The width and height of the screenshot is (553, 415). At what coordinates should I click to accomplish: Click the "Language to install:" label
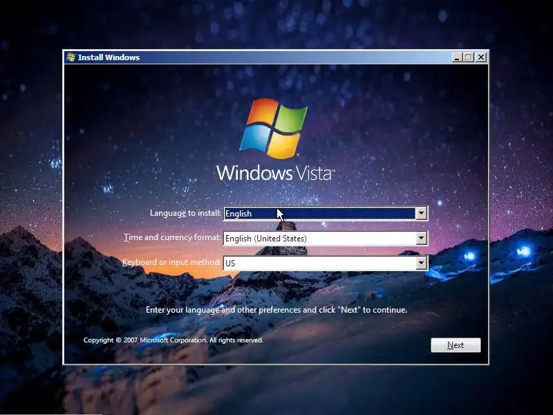(185, 213)
